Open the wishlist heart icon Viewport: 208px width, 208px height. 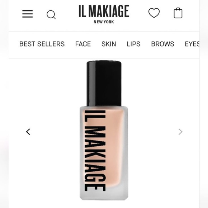[154, 13]
